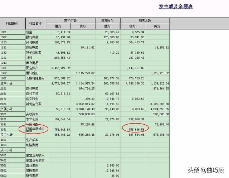229x178 pixels.
Task: Click the 固定资产 account name
Action: click(32, 68)
